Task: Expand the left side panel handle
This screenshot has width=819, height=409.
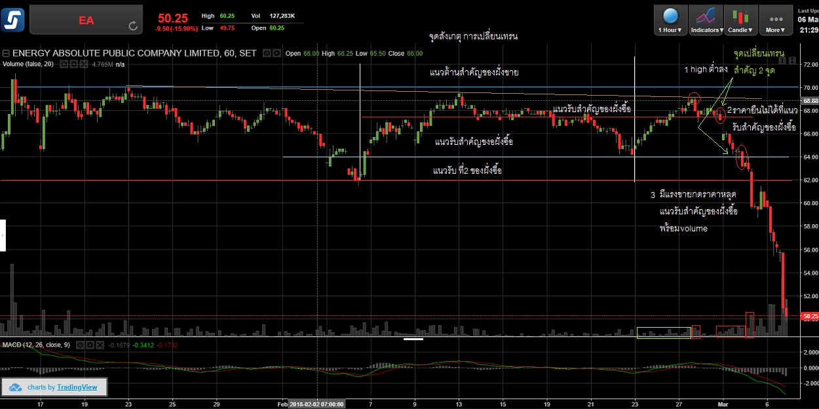Action: click(3, 235)
